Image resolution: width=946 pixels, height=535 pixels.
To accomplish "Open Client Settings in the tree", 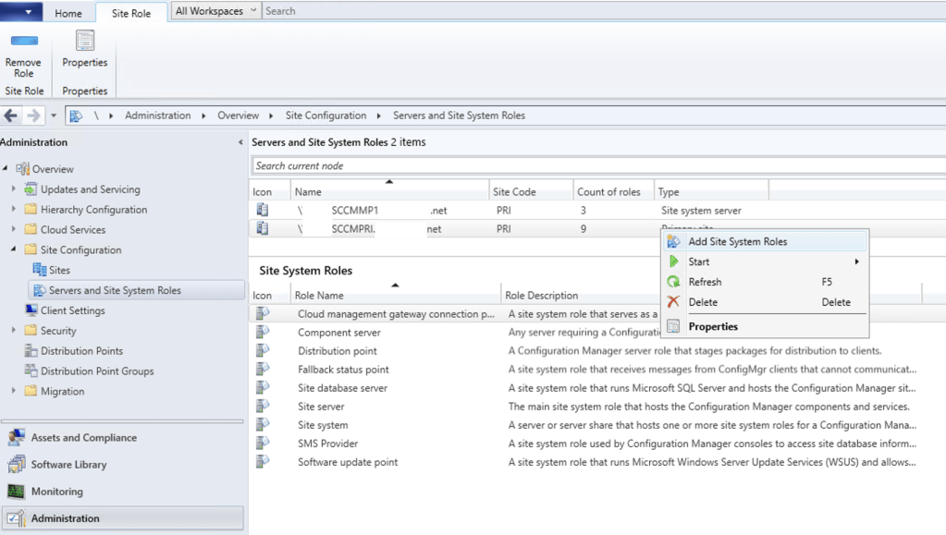I will pyautogui.click(x=72, y=310).
